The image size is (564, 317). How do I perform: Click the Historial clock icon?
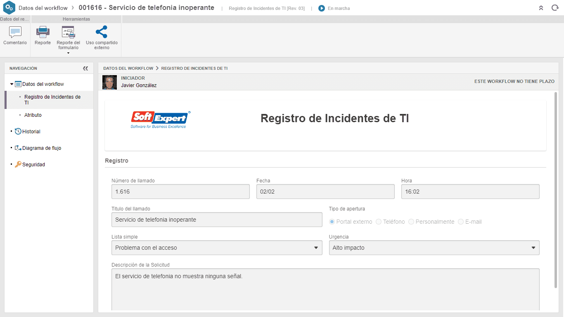[x=18, y=131]
